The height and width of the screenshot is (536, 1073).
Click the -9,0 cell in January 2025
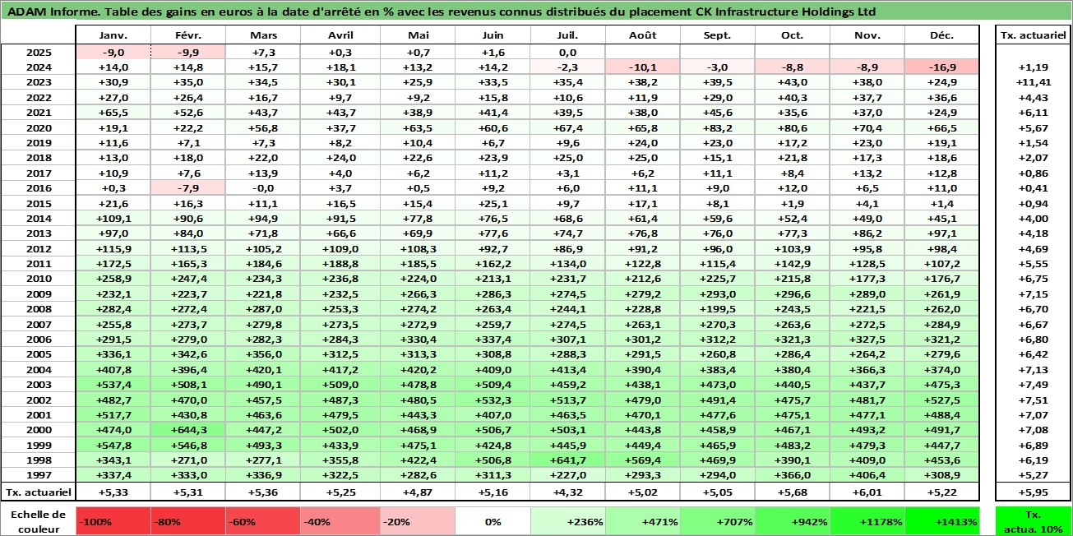pos(113,52)
